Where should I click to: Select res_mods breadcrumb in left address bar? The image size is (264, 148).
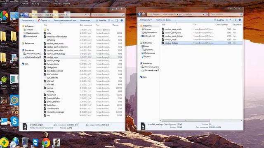38,15
